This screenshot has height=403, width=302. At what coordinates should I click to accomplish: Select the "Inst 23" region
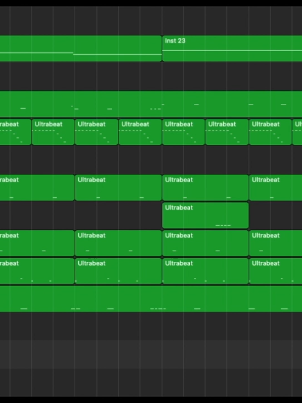pyautogui.click(x=232, y=49)
